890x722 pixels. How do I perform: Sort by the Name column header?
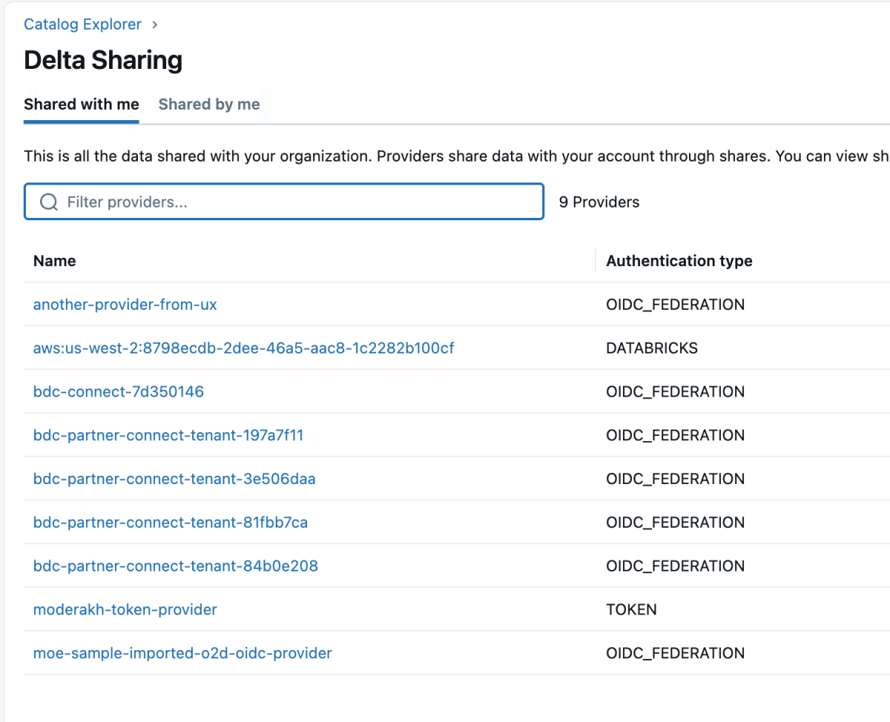[55, 261]
